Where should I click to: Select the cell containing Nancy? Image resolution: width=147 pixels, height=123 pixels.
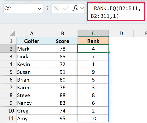pos(32,103)
